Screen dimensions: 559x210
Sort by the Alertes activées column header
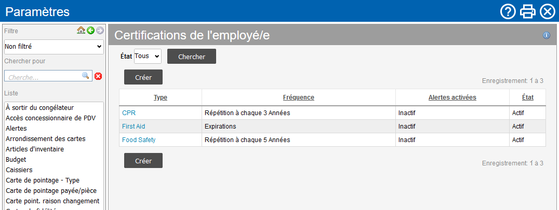[452, 97]
